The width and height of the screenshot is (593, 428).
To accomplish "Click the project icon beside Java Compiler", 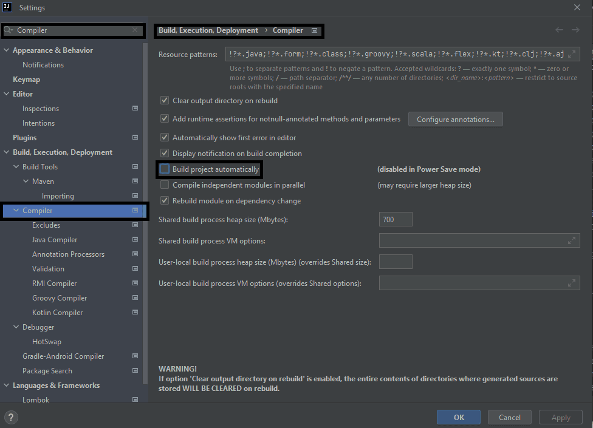I will (135, 240).
